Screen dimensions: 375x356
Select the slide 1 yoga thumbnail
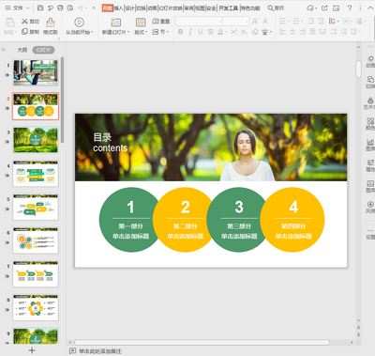36,72
